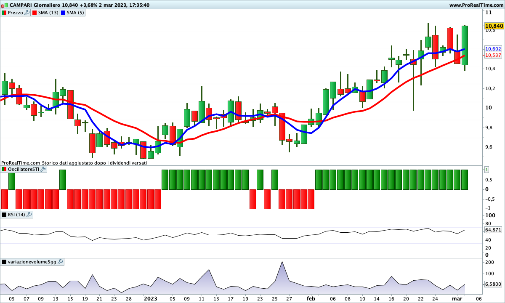This screenshot has width=505, height=303.
Task: Click the 2023 year label on time axis
Action: pyautogui.click(x=151, y=298)
